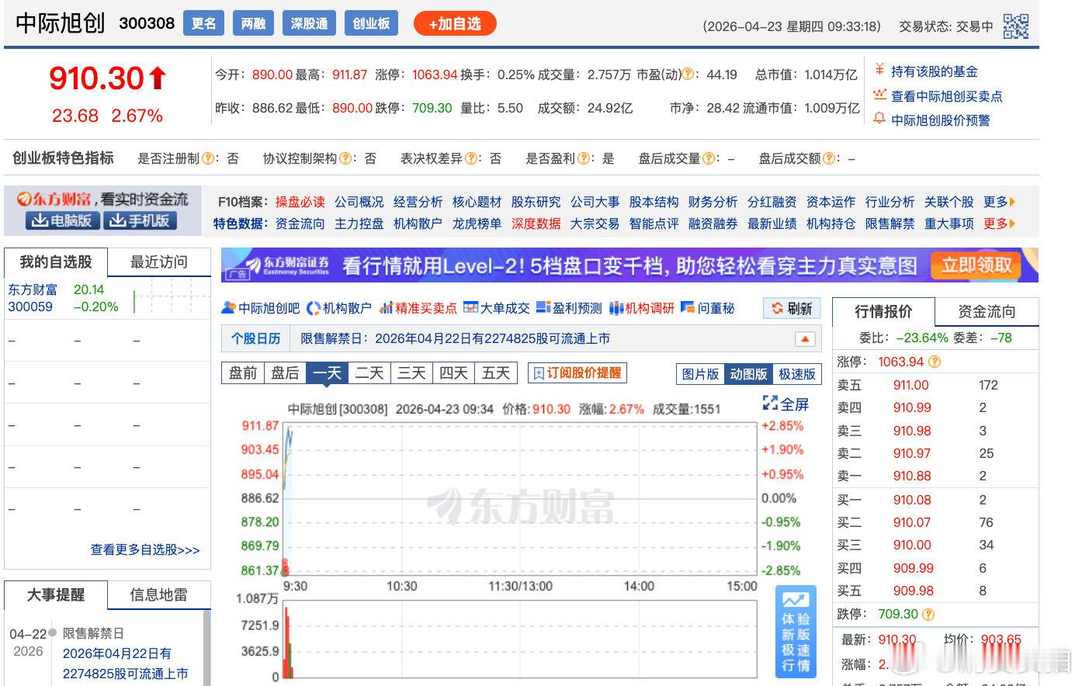Click the 问董秘 icon
Viewport: 1082px width, 686px height.
click(688, 308)
